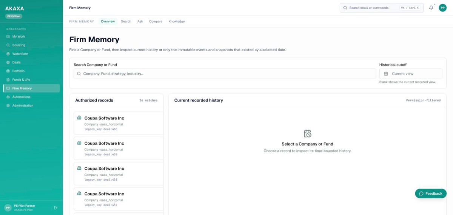The image size is (453, 215).
Task: Click building icon of deal:459 record
Action: click(x=79, y=143)
